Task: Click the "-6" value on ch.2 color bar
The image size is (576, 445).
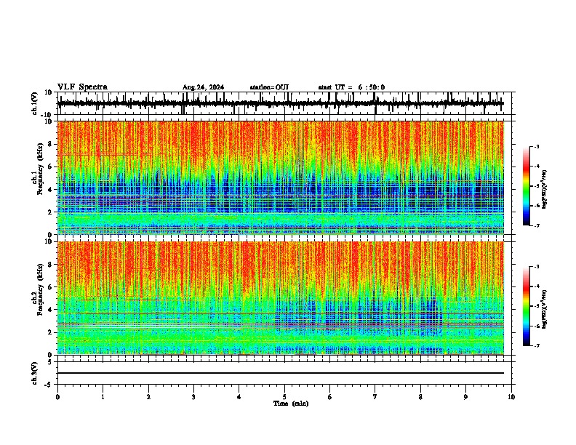Action: (x=536, y=326)
